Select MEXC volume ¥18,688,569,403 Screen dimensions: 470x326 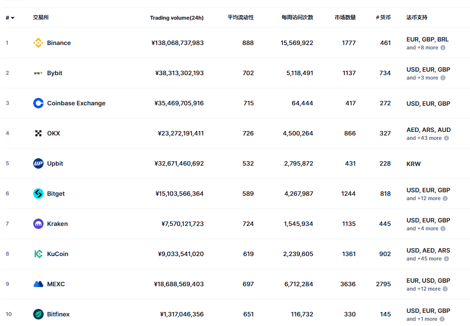[x=178, y=284]
